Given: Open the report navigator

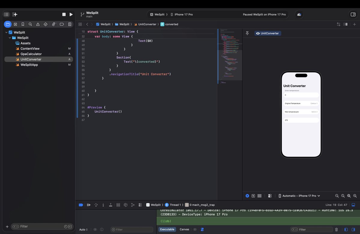Looking at the screenshot, I should [70, 24].
